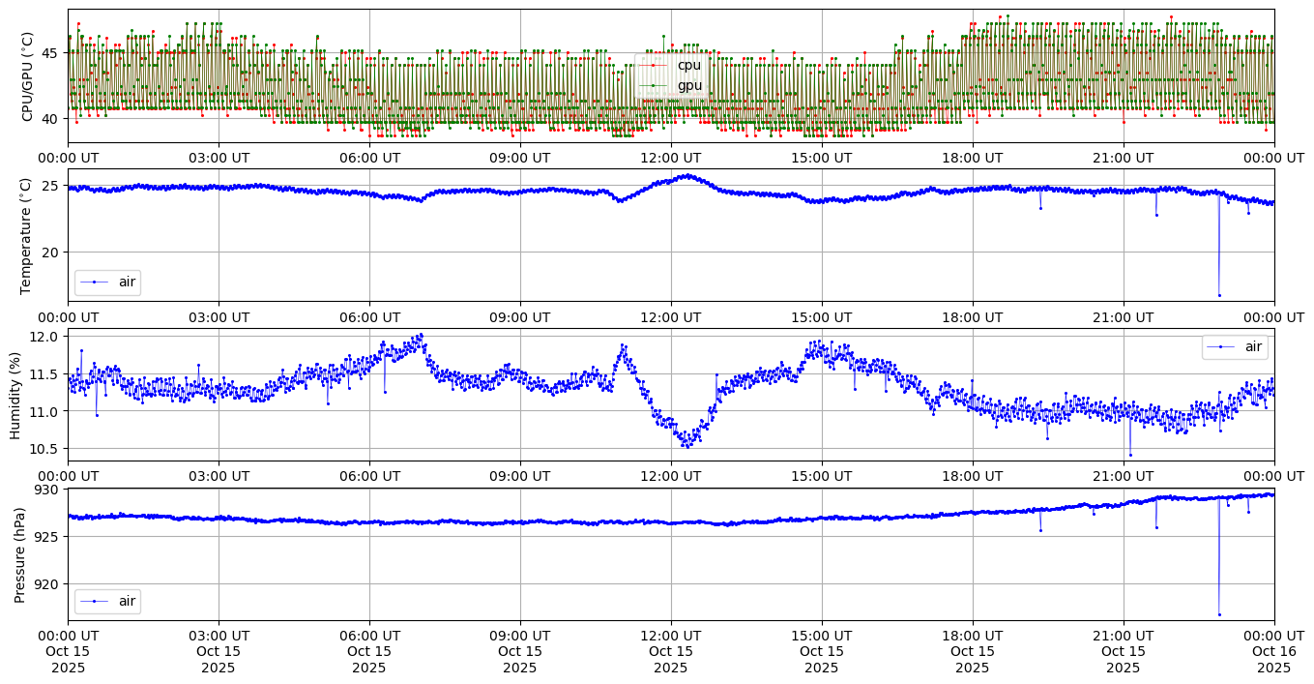The image size is (1314, 684).
Task: Select the air legend marker in Pressure plot
Action: point(94,602)
